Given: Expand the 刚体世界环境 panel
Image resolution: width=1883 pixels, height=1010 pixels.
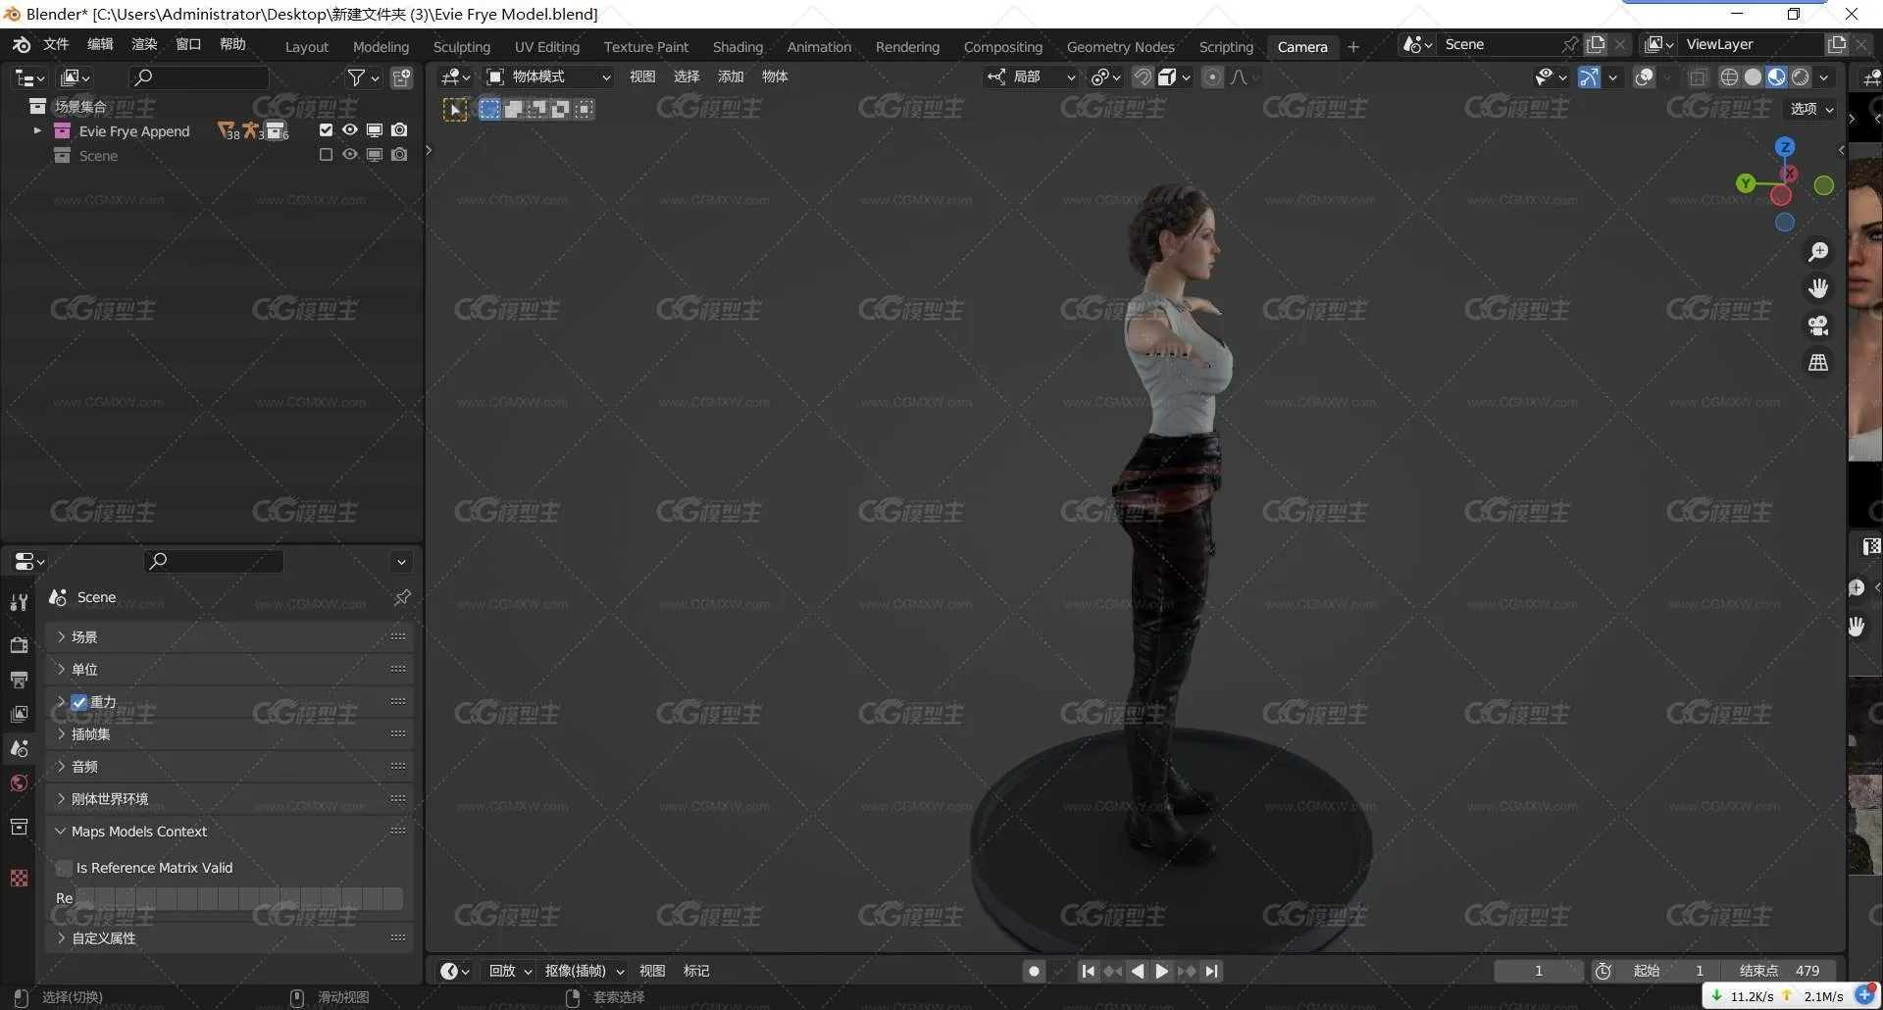Looking at the screenshot, I should 229,798.
